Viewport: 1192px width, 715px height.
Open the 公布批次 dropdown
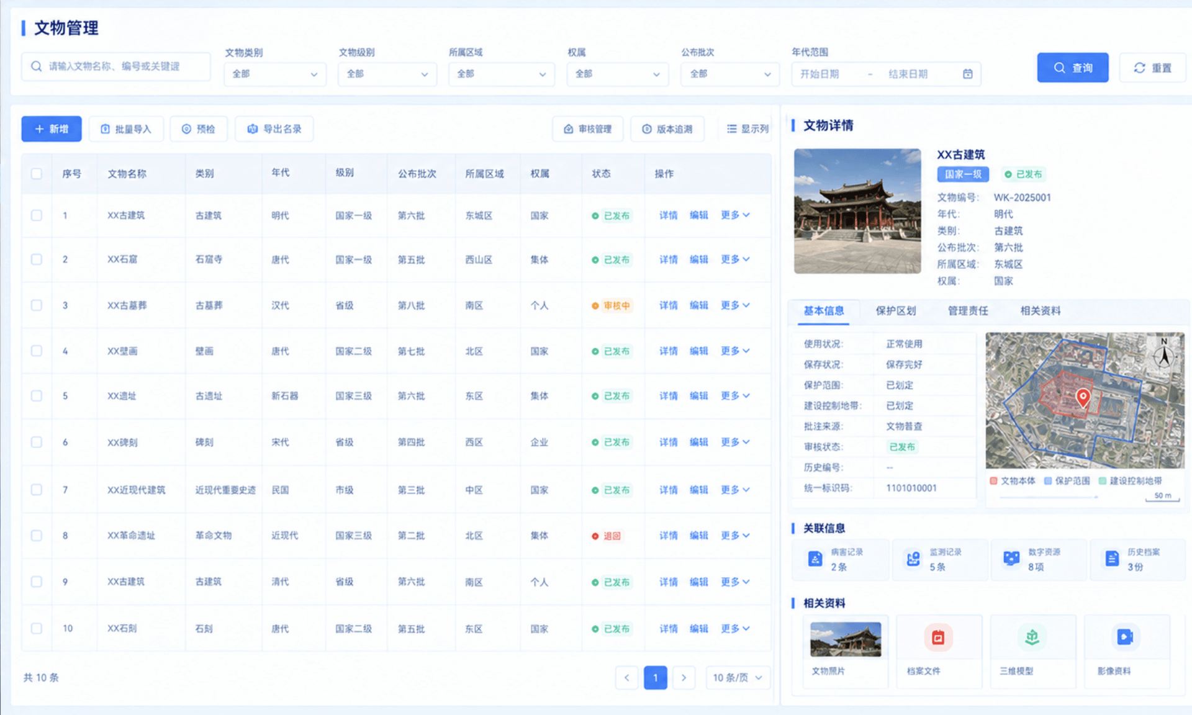pyautogui.click(x=729, y=74)
